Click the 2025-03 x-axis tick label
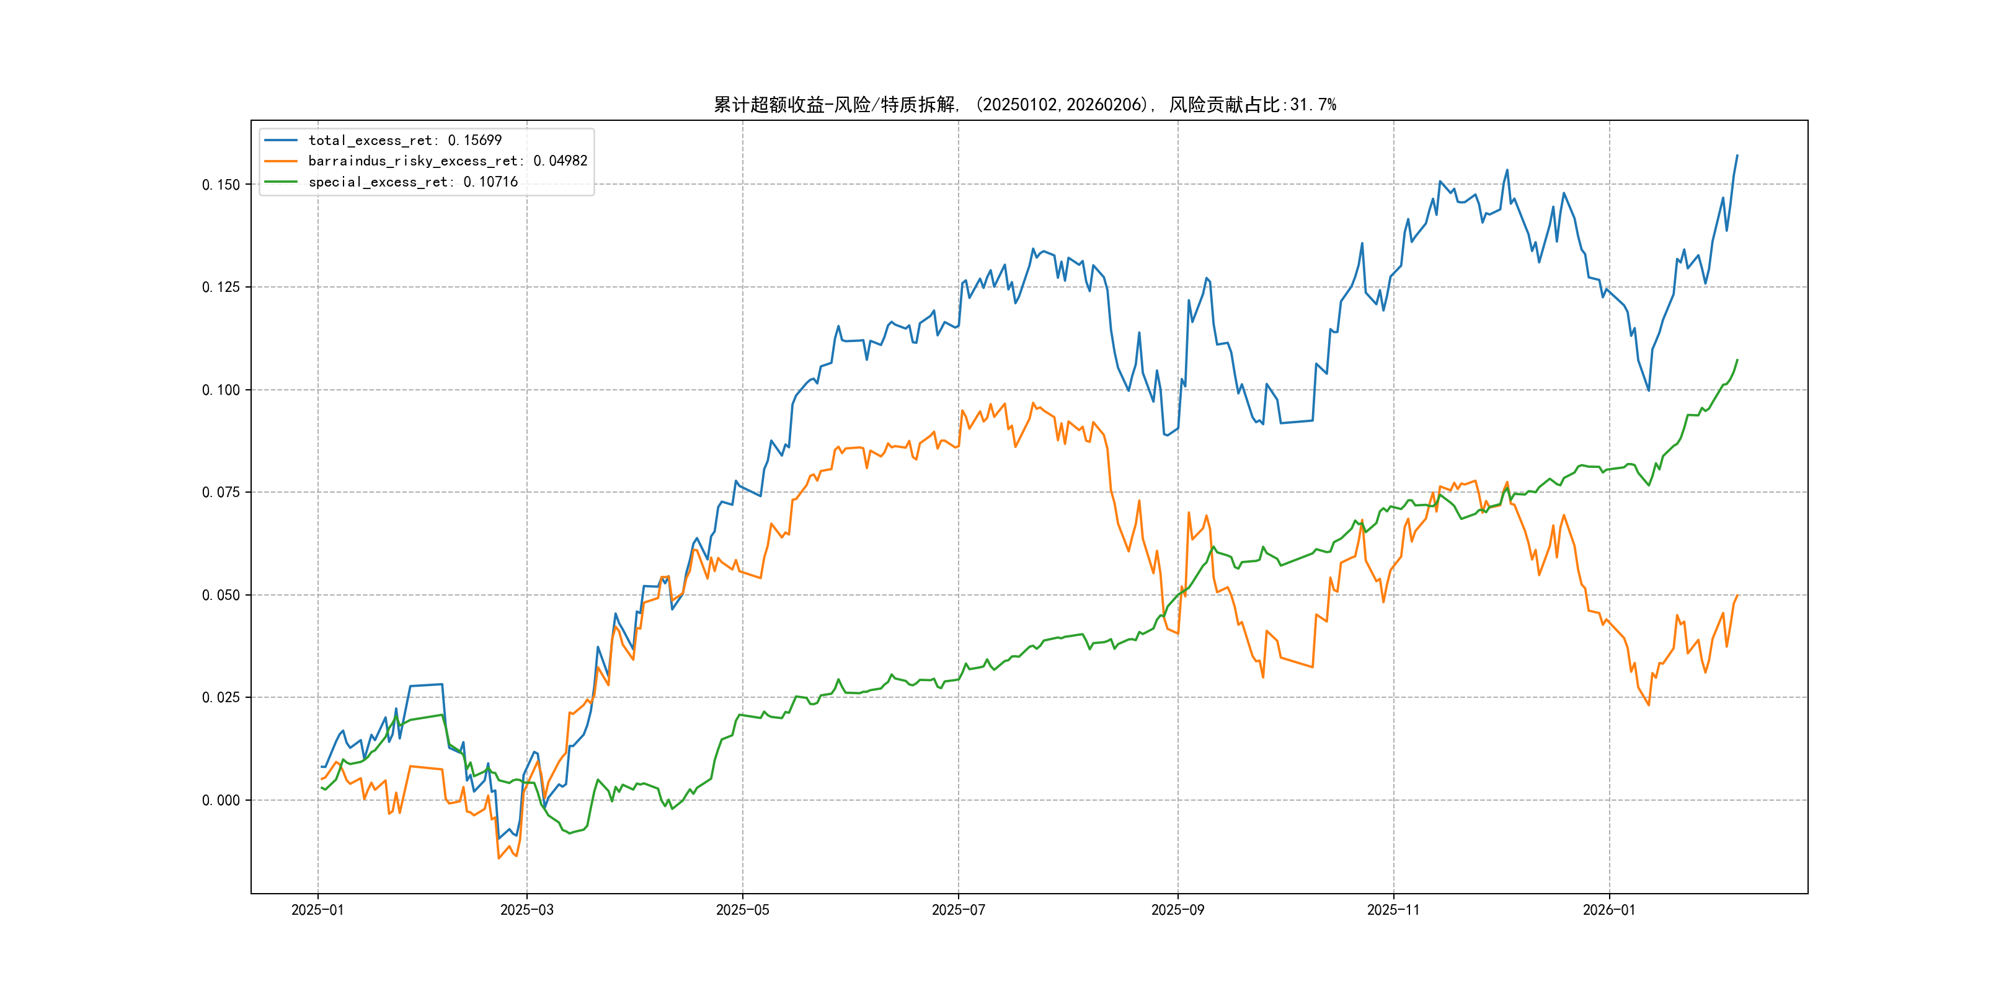Image resolution: width=2009 pixels, height=1004 pixels. pos(526,910)
